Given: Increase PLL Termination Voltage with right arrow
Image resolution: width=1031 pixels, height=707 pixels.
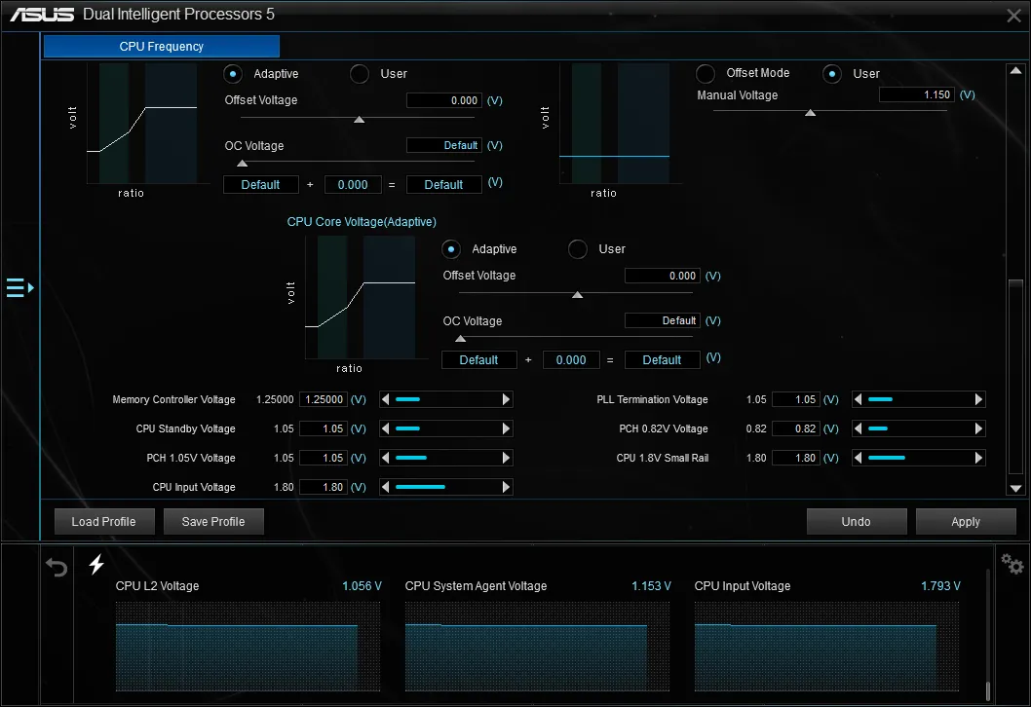Looking at the screenshot, I should (x=978, y=399).
